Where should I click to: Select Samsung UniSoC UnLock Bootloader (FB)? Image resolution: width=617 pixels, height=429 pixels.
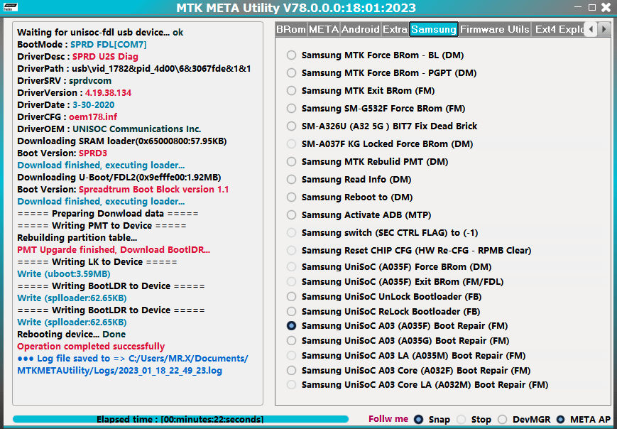pyautogui.click(x=291, y=296)
